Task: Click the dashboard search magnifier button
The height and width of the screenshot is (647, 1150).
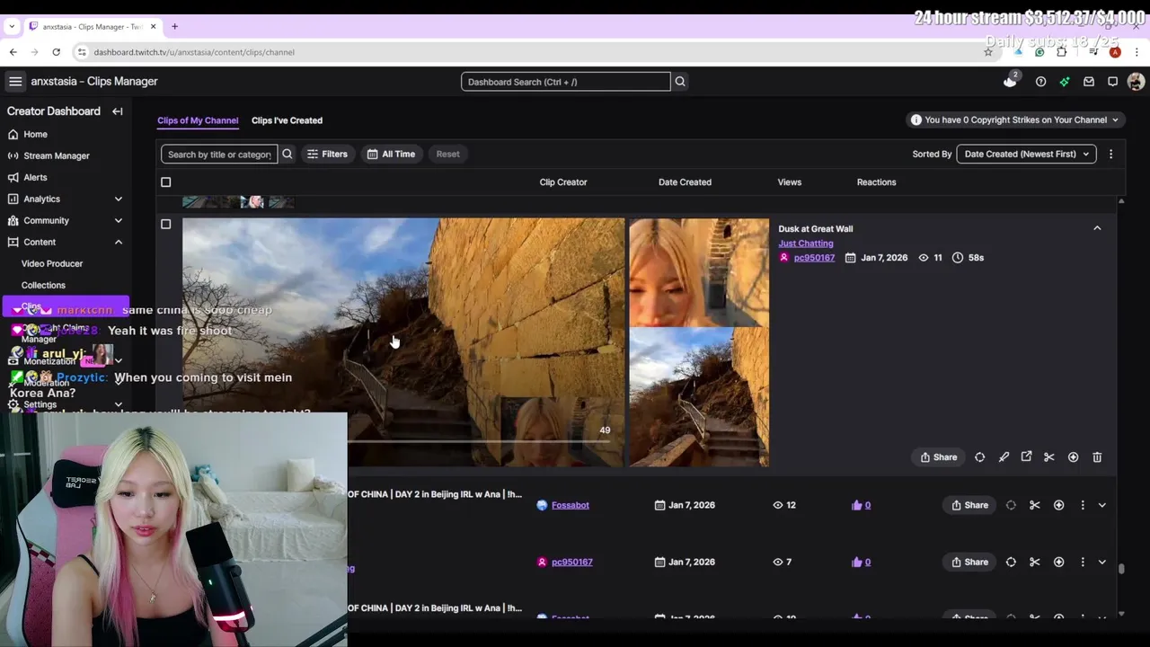Action: coord(680,82)
